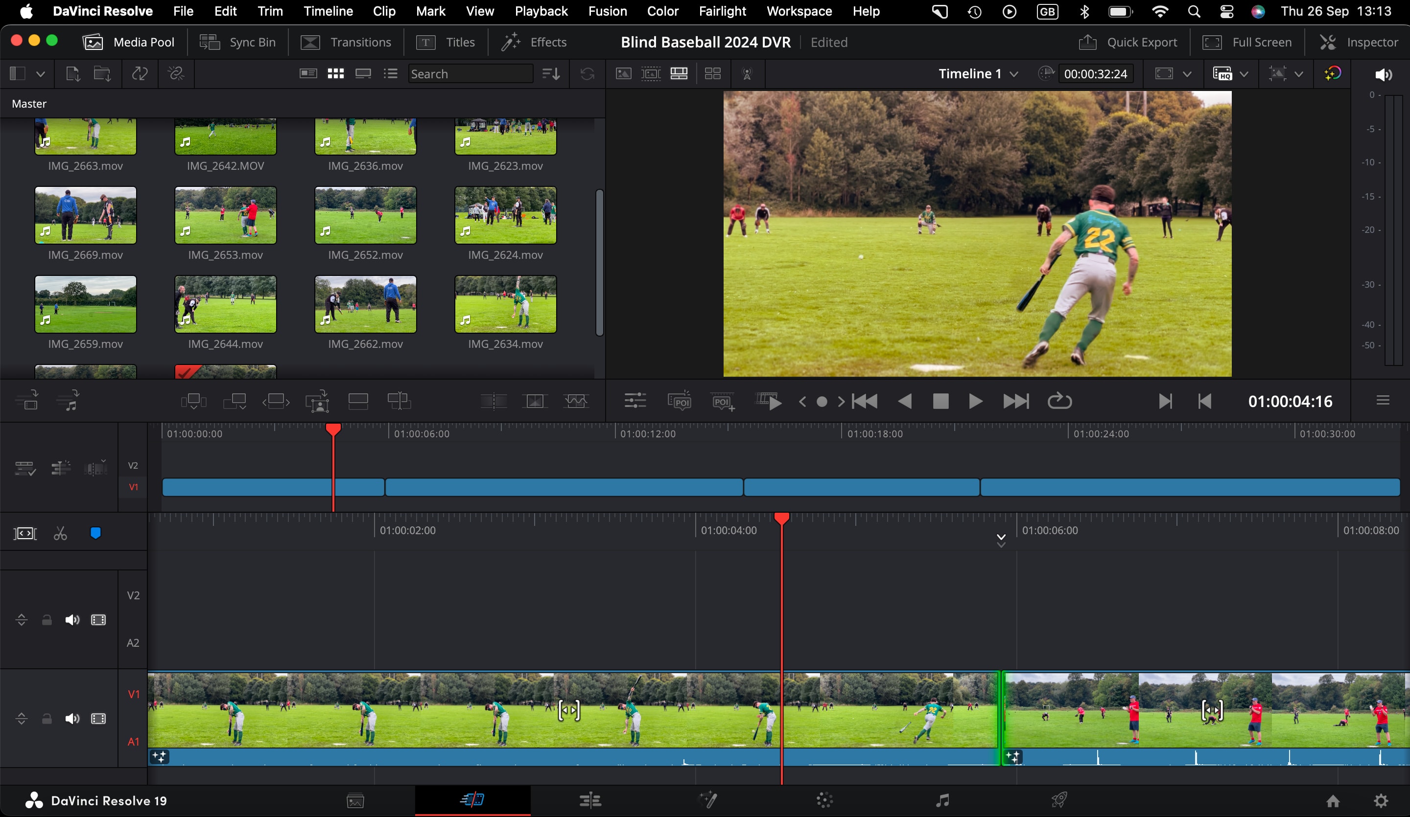Open media pool panel layout dropdown
The width and height of the screenshot is (1410, 817).
coord(40,74)
